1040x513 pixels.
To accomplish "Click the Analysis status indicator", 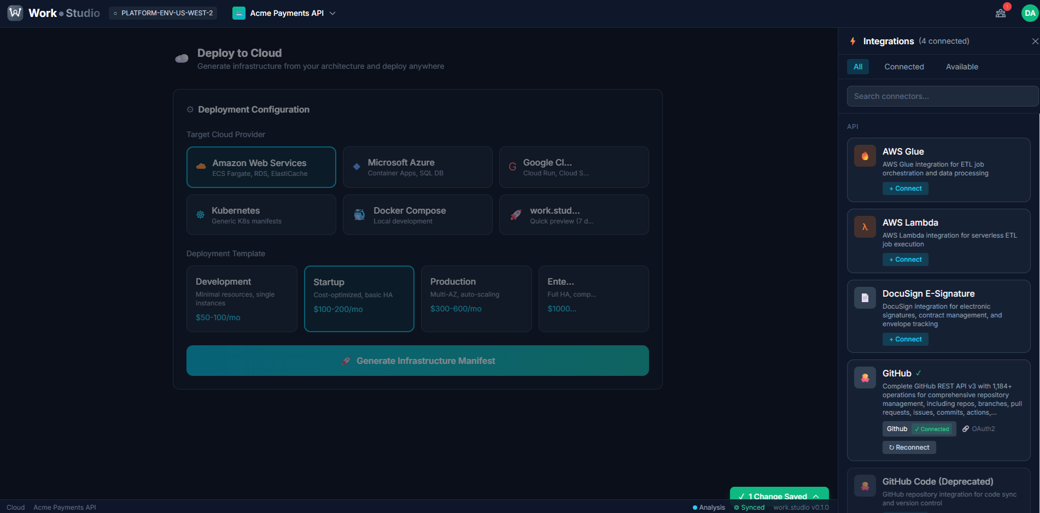I will point(709,508).
